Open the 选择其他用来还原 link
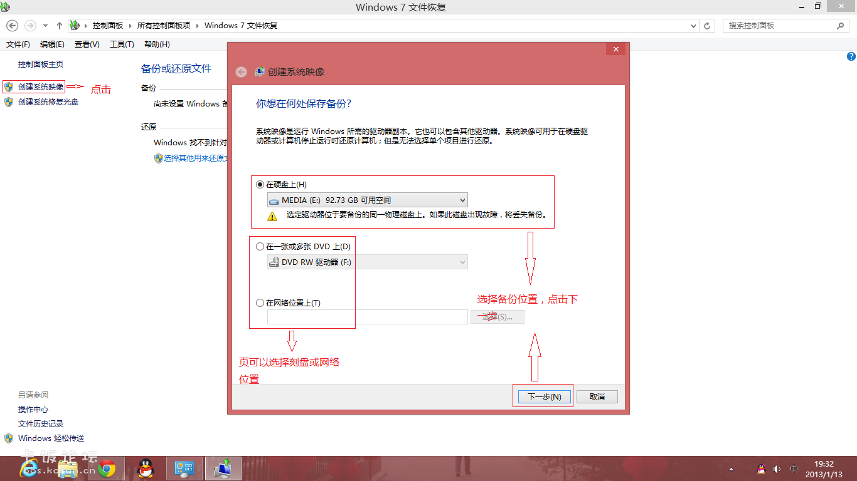 [x=194, y=158]
